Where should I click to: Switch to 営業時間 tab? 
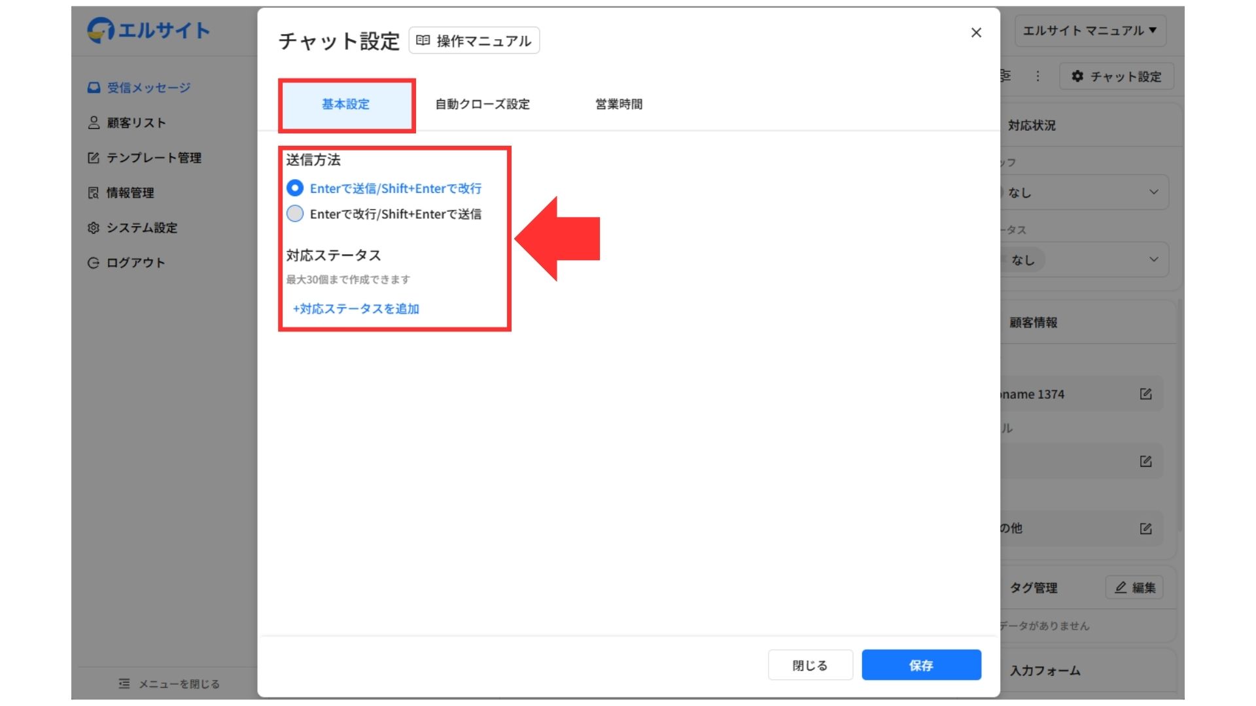pos(618,105)
